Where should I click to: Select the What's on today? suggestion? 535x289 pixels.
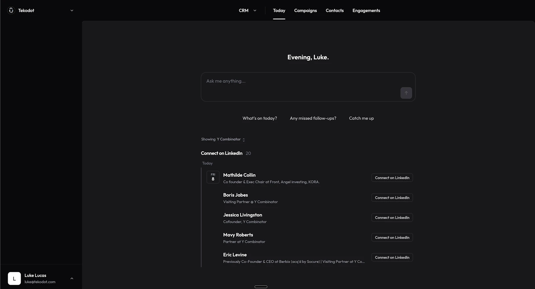point(260,118)
